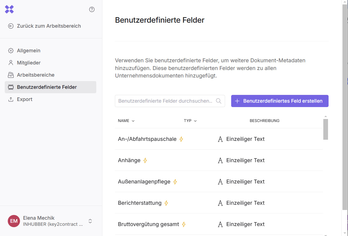Select Export in the sidebar

[x=25, y=99]
